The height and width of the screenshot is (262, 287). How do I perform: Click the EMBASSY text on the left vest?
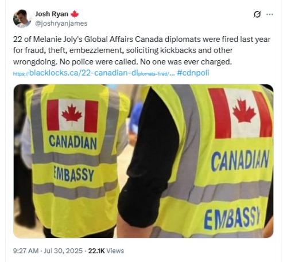coord(73,174)
